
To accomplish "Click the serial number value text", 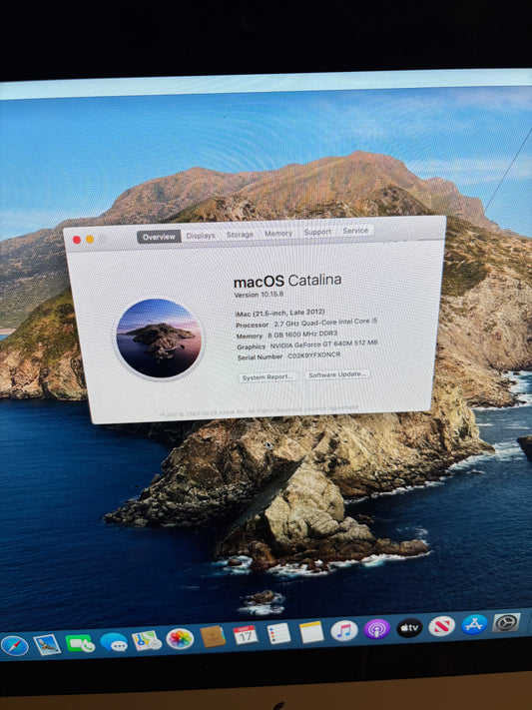I will point(313,355).
